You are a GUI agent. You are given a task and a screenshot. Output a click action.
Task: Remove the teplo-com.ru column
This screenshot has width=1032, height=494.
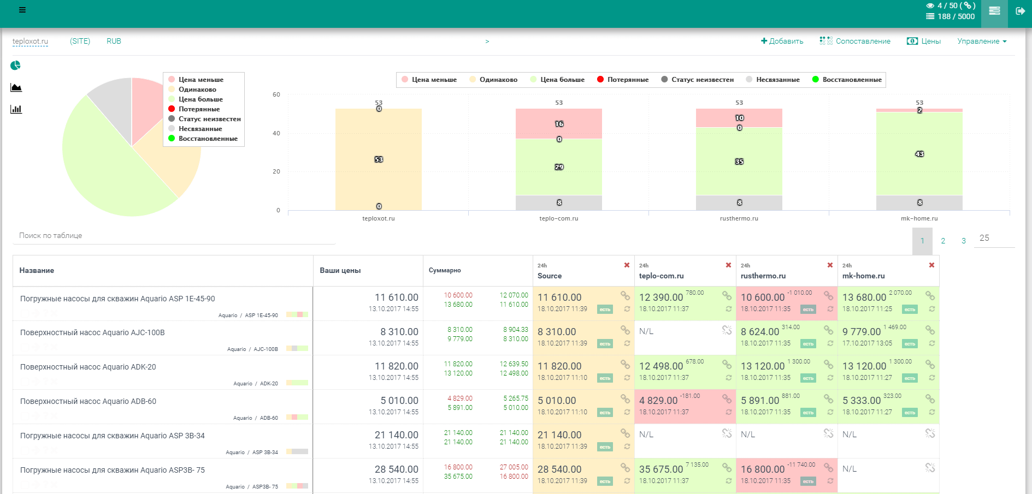tap(728, 265)
